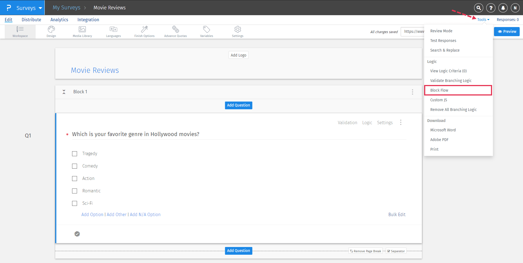523x263 pixels.
Task: Open the notifications bell icon
Action: (x=503, y=8)
